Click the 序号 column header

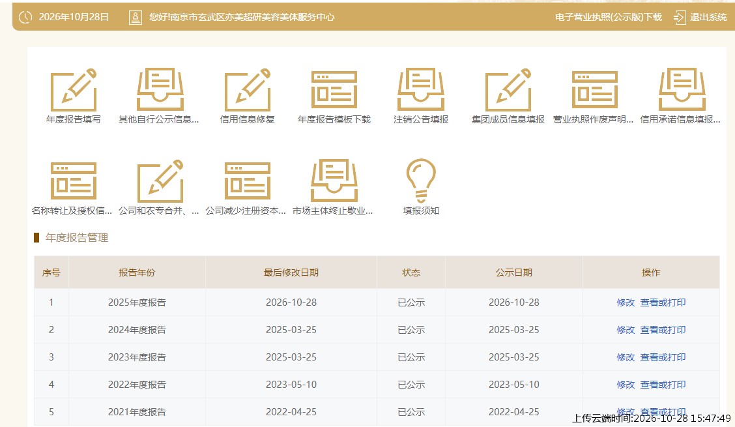click(x=51, y=272)
